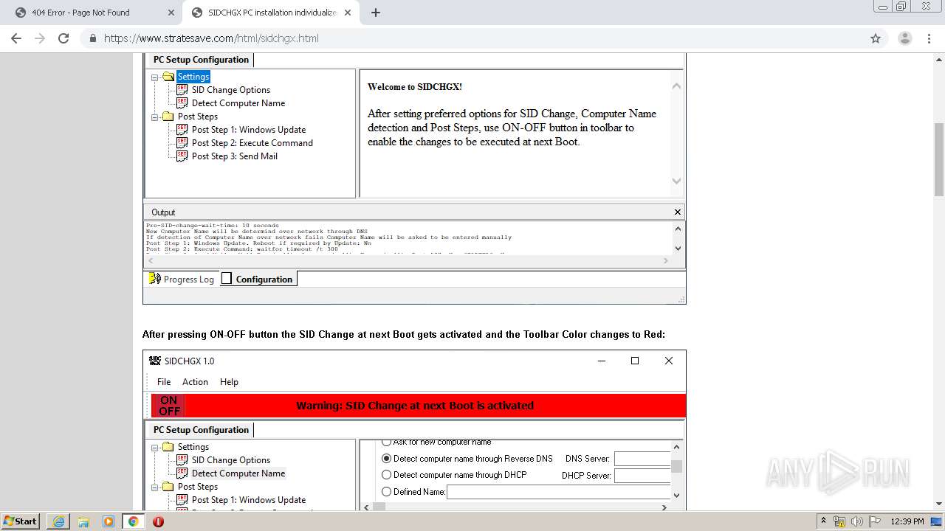Collapse the upper Post Steps tree node
Screen dimensions: 945x531
click(155, 117)
